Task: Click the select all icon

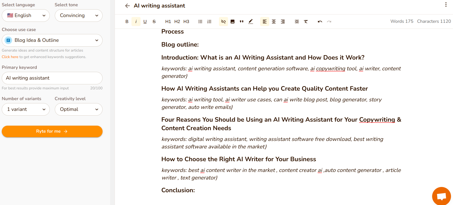Action: 297,22
